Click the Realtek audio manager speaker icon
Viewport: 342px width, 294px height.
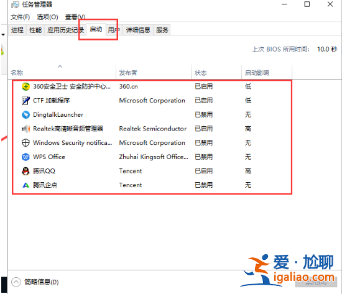[25, 129]
